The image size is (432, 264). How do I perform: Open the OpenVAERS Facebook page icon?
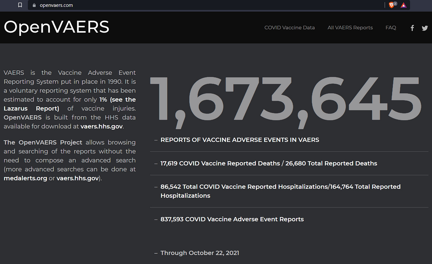pos(412,28)
